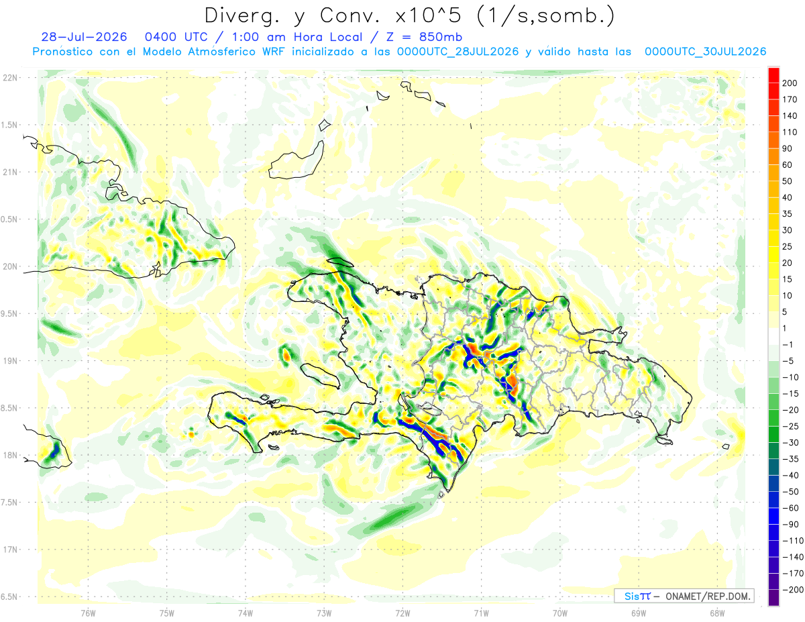Click the '-90' color scale value
The width and height of the screenshot is (805, 622).
(790, 524)
